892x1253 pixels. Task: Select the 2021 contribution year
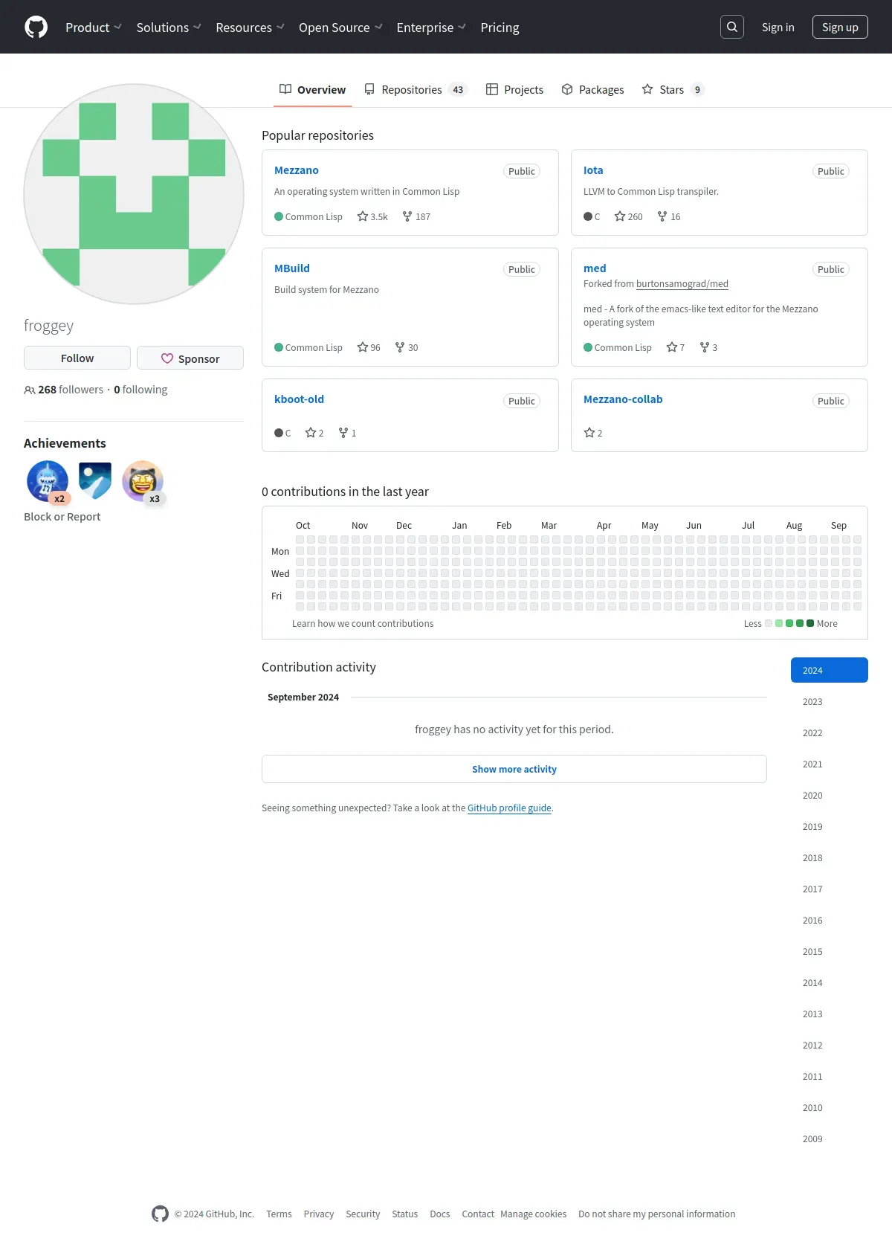point(830,764)
